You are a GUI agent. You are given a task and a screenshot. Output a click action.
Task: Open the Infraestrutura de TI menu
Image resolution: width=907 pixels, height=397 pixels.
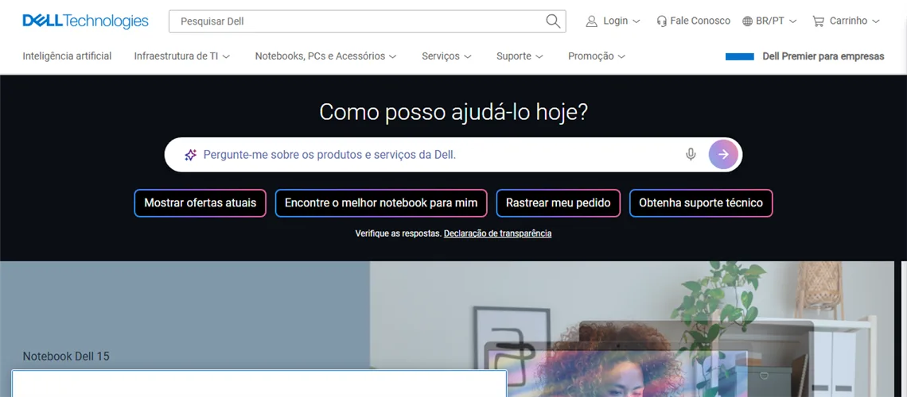[x=182, y=56]
